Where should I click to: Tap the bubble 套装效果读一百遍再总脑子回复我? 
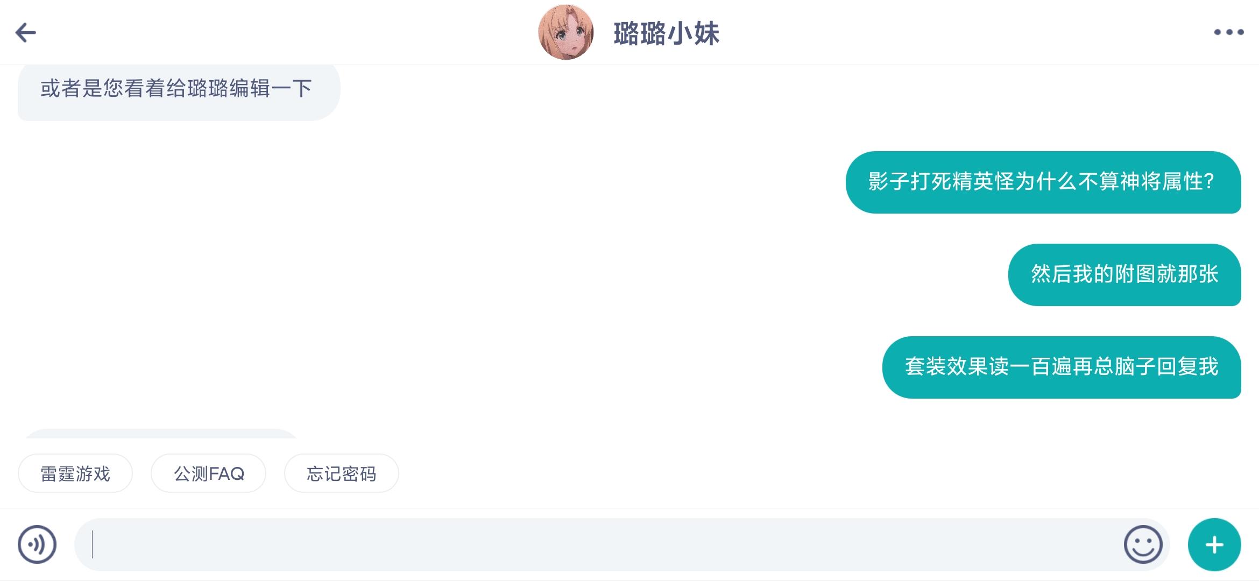point(1062,367)
